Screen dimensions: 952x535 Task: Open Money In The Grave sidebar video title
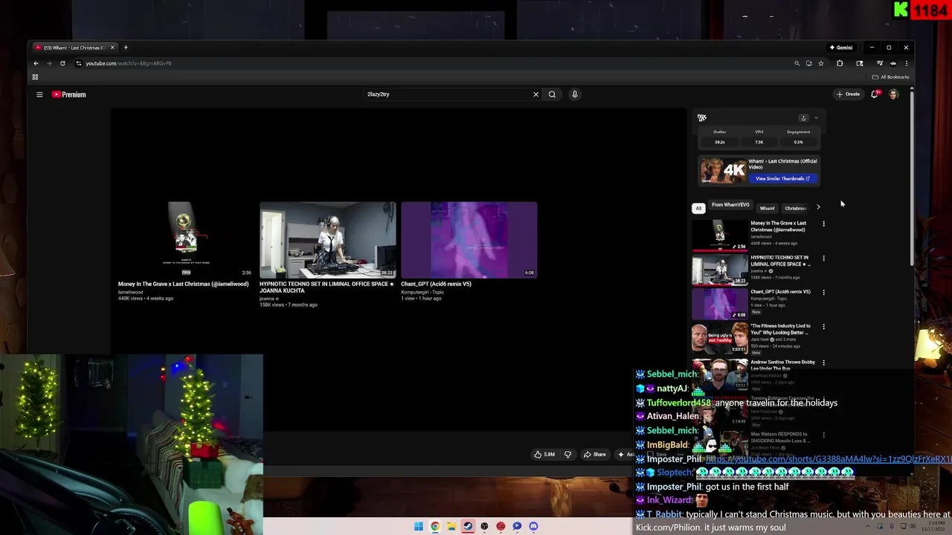point(778,226)
